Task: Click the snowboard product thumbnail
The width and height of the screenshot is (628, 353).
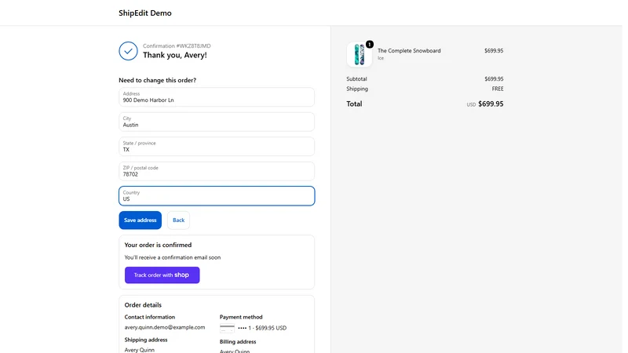Action: [360, 54]
